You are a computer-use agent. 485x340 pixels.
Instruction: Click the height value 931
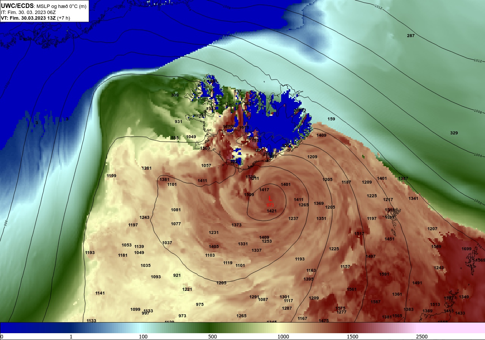[178, 122]
